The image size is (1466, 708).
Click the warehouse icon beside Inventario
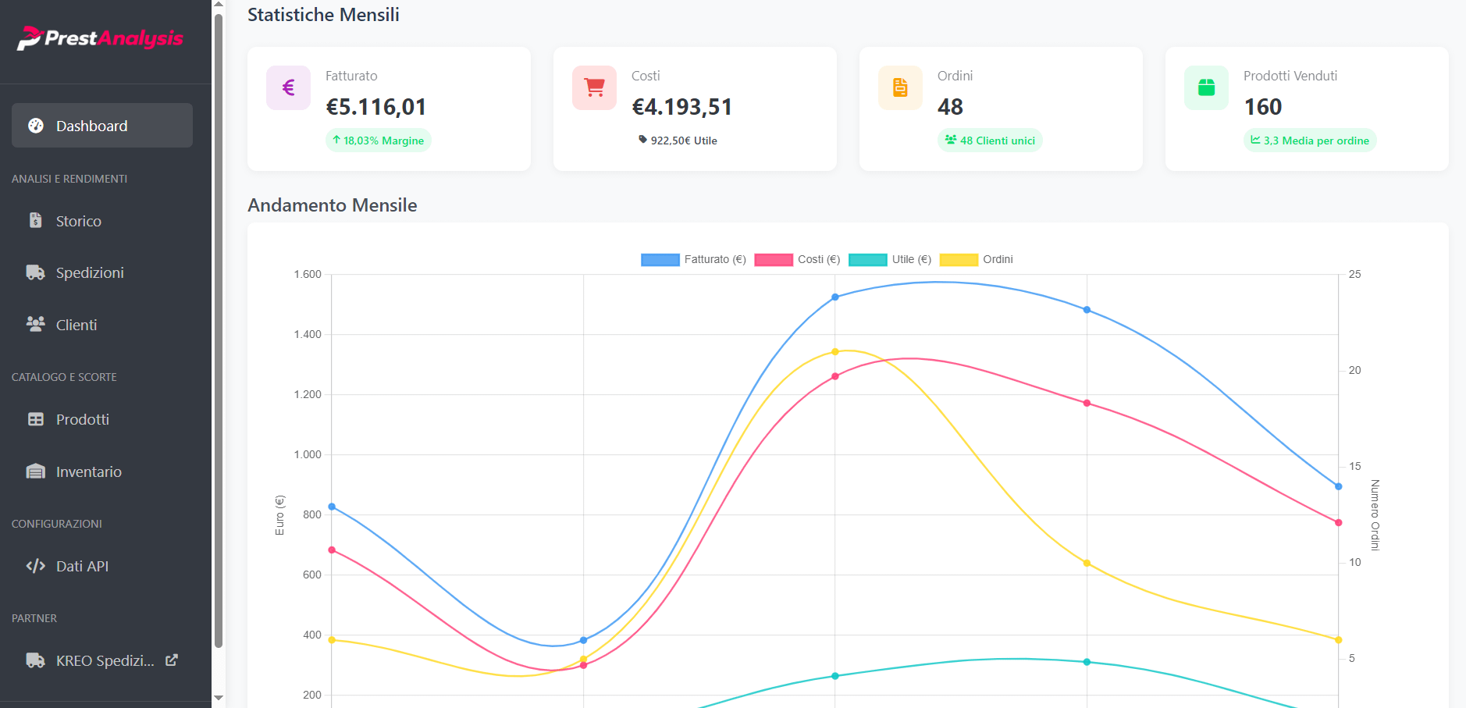35,471
